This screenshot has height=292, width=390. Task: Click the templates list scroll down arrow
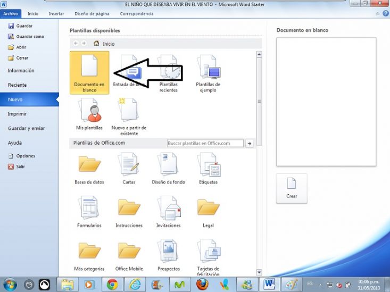[x=259, y=272]
